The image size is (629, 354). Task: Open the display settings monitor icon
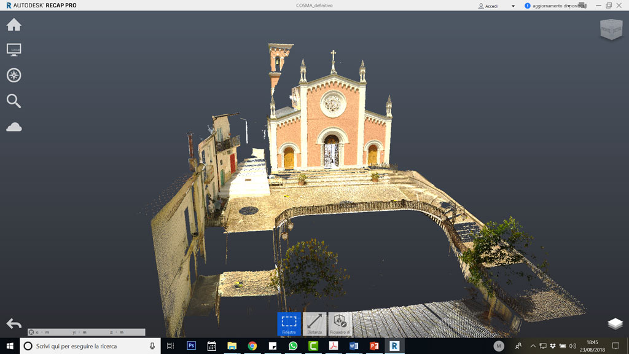pos(14,50)
